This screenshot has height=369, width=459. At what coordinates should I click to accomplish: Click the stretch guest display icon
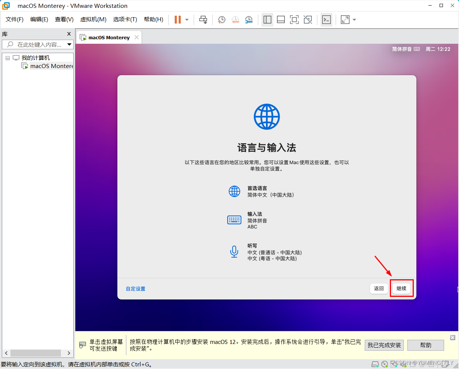(x=345, y=19)
